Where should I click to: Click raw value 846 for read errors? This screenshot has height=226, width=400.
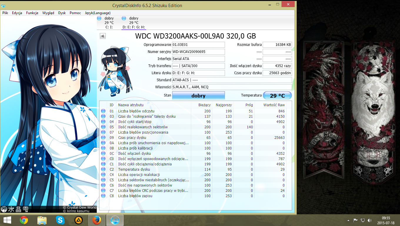281,111
